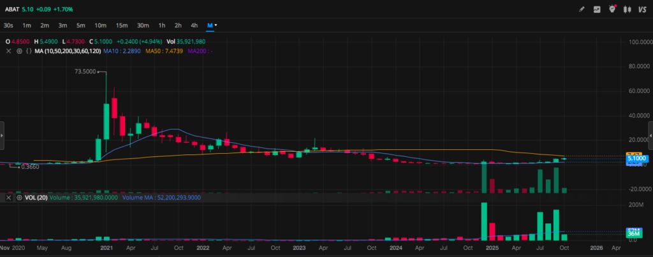
Task: Open MA indicator code braces icon
Action: click(x=28, y=50)
